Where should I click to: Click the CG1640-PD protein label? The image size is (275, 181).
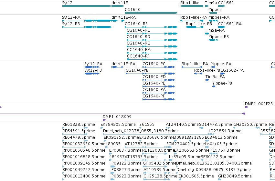(154, 77)
